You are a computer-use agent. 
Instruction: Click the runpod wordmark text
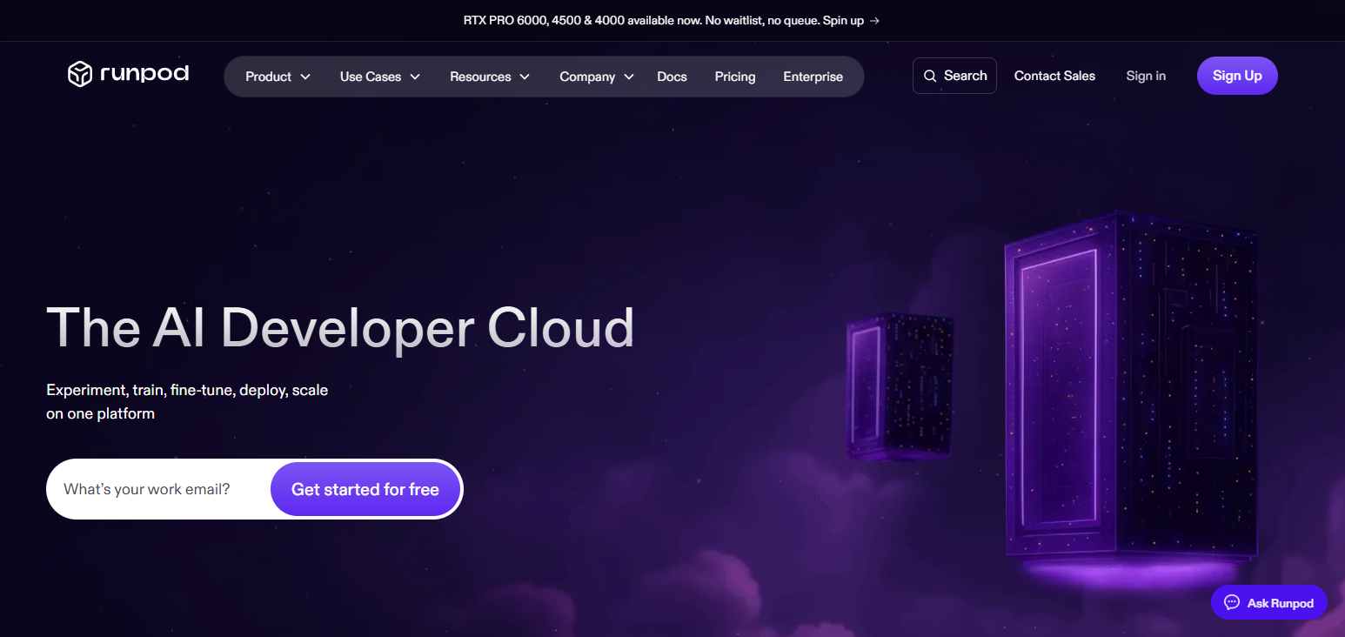click(x=144, y=74)
